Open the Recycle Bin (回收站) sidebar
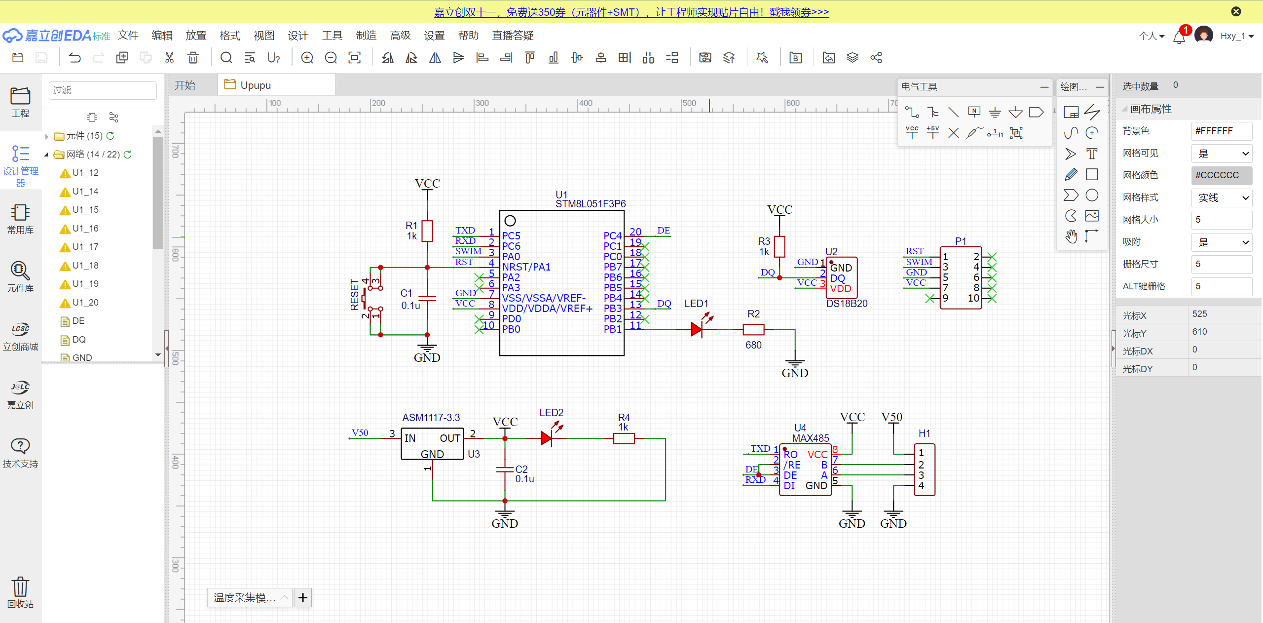The width and height of the screenshot is (1263, 623). tap(20, 592)
